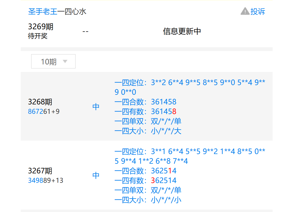Viewport: 289px width, 212px height.
Task: Click the warning triangle icon beside 投诉
Action: (x=245, y=12)
